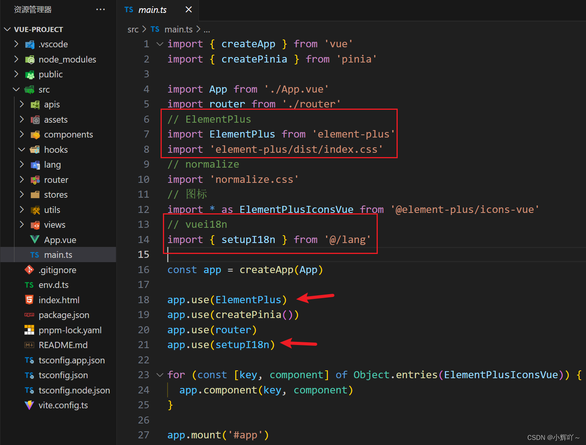Expand the stores folder chevron
The image size is (586, 445).
pyautogui.click(x=22, y=194)
